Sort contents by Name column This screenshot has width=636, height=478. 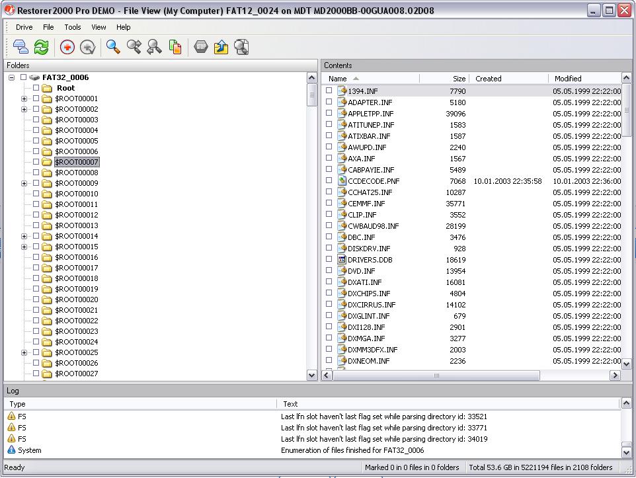(371, 79)
